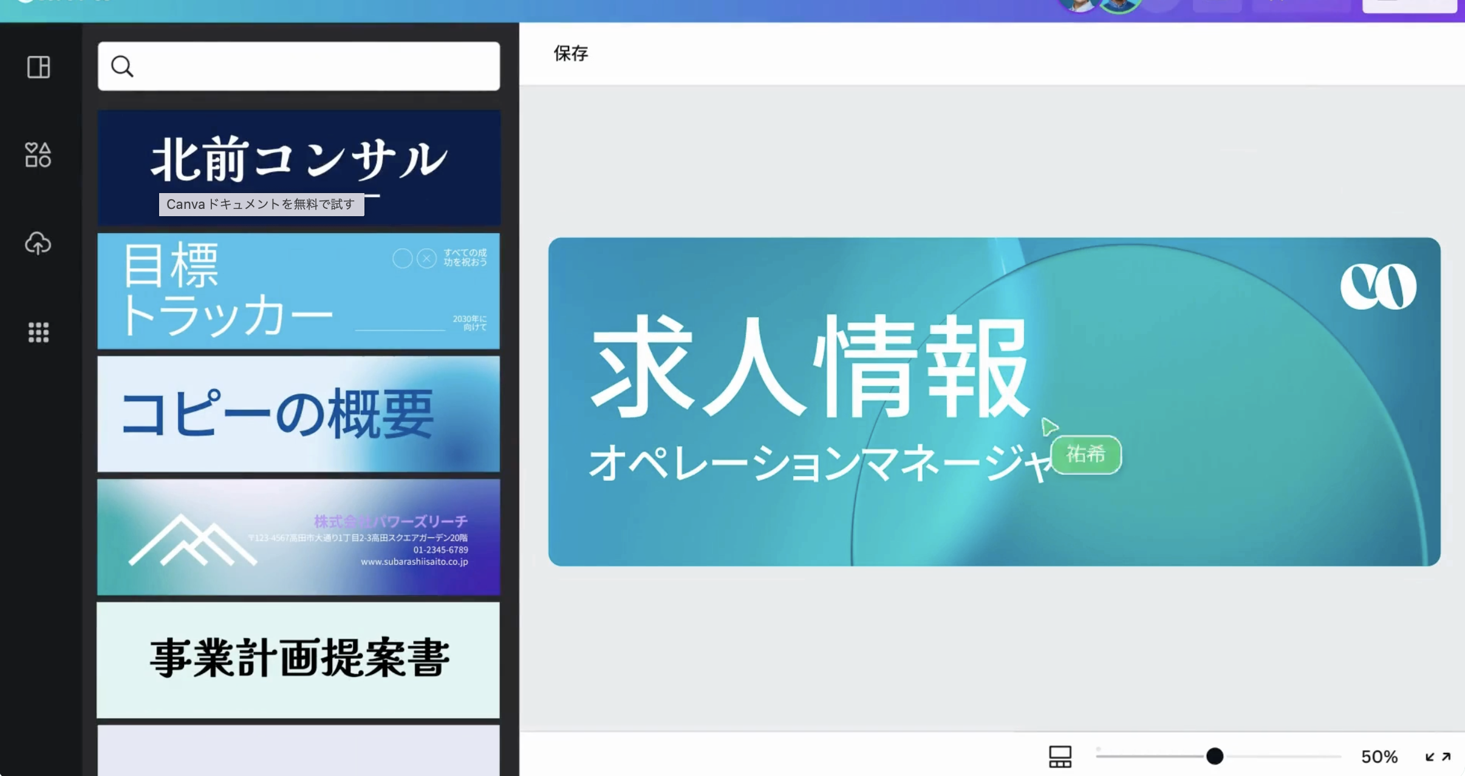Click the 50% zoom percentage label
Viewport: 1465px width, 776px height.
point(1379,757)
